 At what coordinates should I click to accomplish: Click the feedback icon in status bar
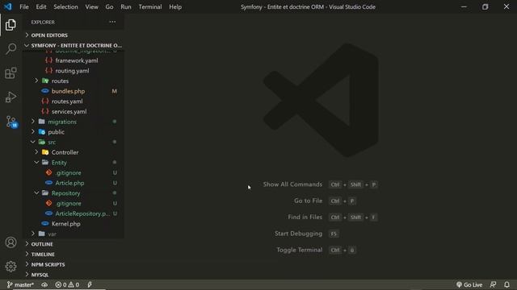(494, 284)
